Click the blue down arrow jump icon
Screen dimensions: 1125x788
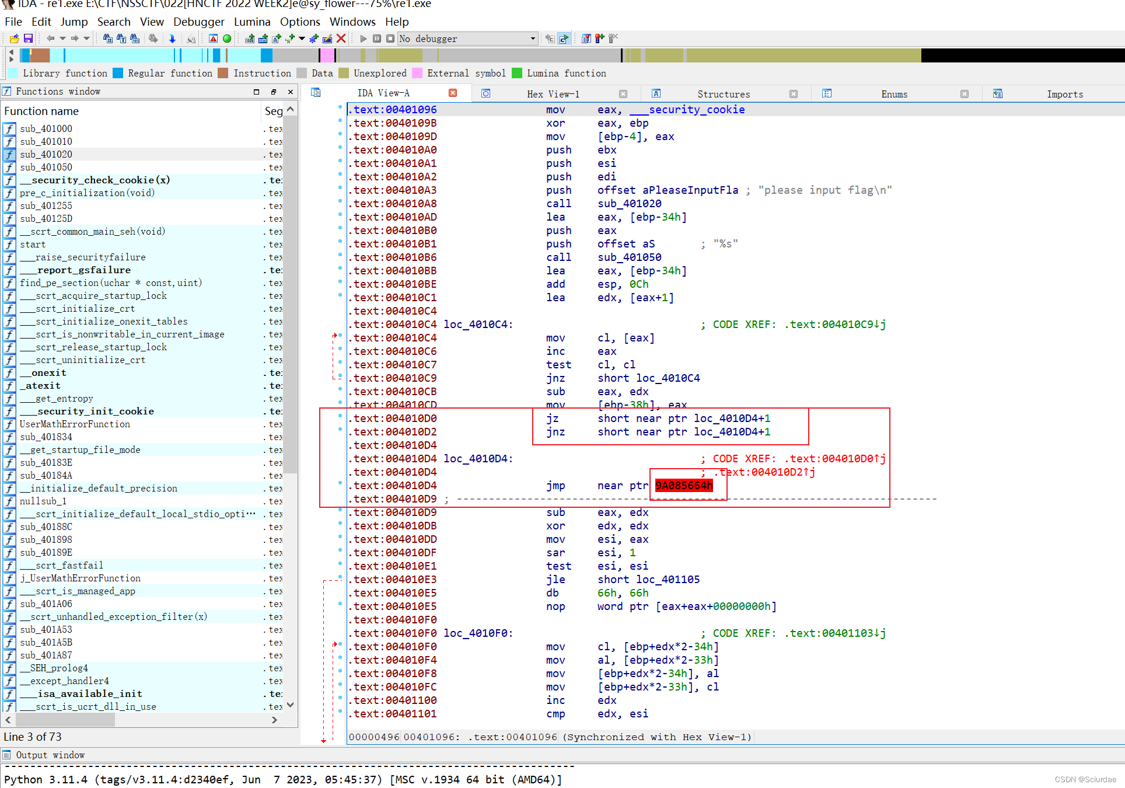coord(172,39)
